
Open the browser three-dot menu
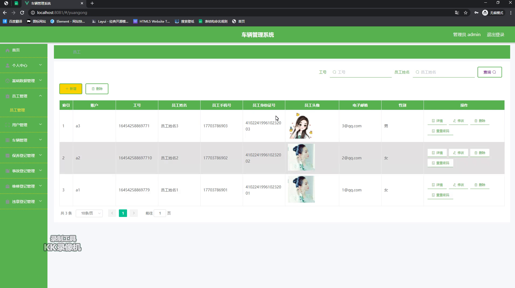coord(511,13)
